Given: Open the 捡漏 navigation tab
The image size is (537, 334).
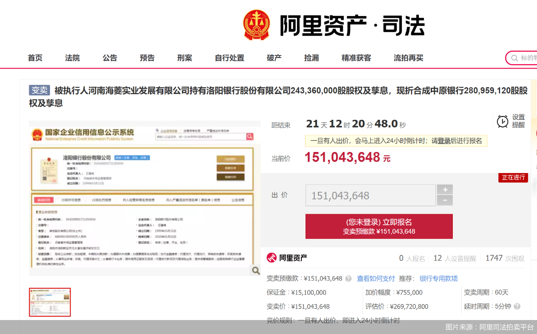Looking at the screenshot, I should point(311,58).
